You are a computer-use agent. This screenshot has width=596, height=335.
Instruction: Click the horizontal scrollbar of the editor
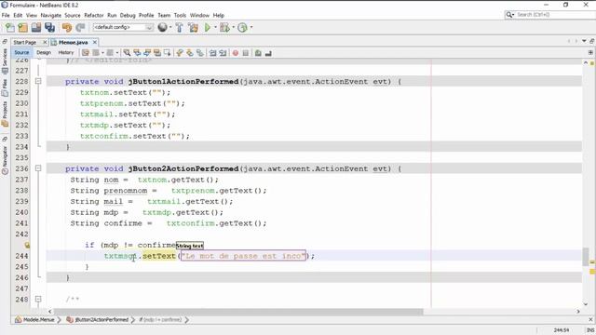(x=238, y=312)
